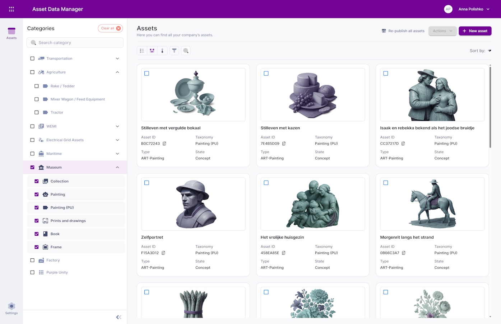
Task: Click the WEMI category icon
Action: coord(41,126)
